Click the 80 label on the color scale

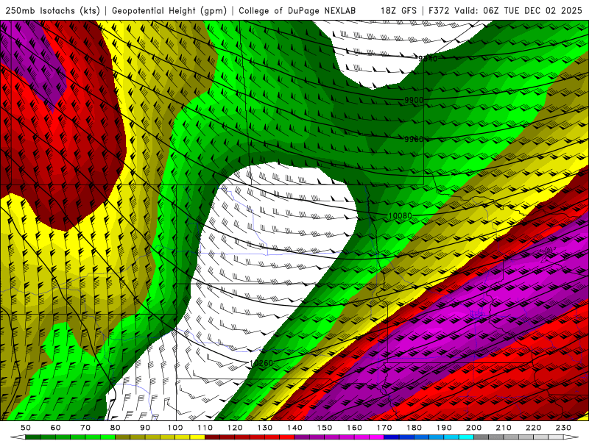click(x=116, y=428)
